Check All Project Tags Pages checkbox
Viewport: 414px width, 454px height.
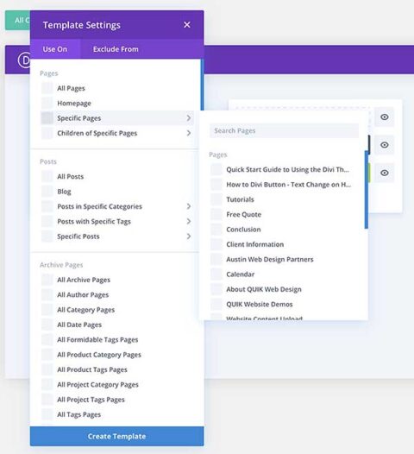47,400
